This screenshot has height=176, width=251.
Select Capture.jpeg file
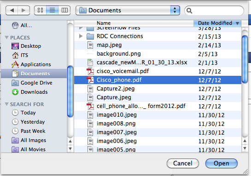[x=158, y=97]
